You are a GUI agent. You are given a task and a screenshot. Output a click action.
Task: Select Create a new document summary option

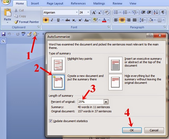pyautogui.click(x=58, y=82)
